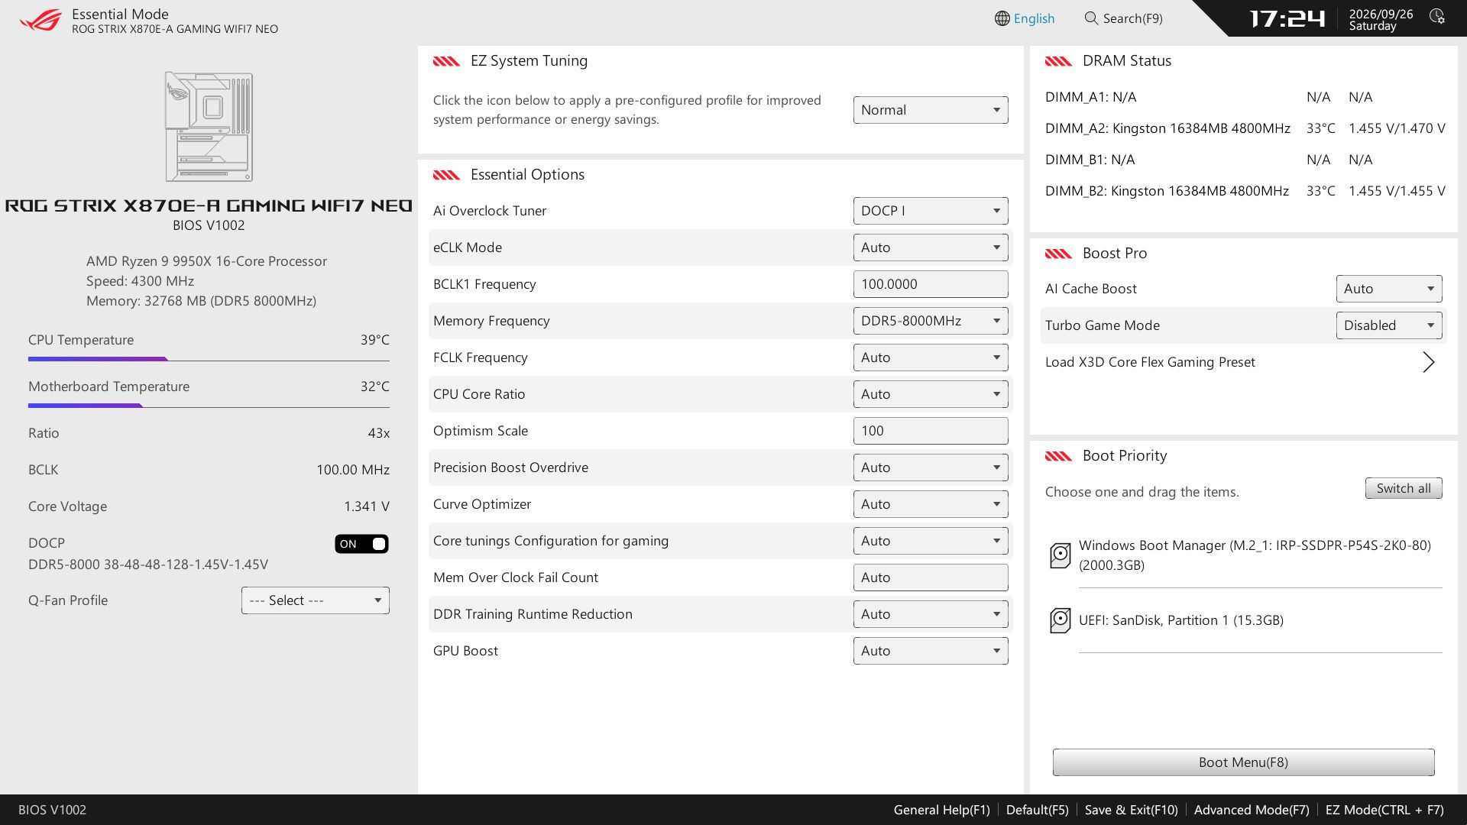This screenshot has width=1467, height=825.
Task: Open the Ai Overclock Tuner dropdown
Action: click(931, 211)
